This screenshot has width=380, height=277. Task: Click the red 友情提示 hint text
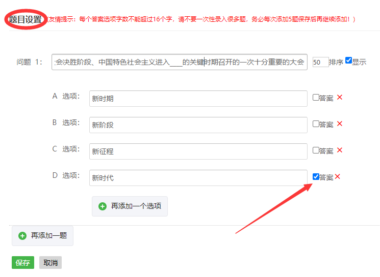[201, 19]
